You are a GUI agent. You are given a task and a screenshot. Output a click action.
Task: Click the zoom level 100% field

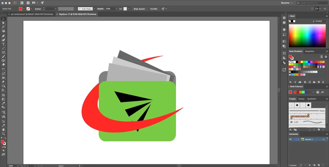point(12,166)
